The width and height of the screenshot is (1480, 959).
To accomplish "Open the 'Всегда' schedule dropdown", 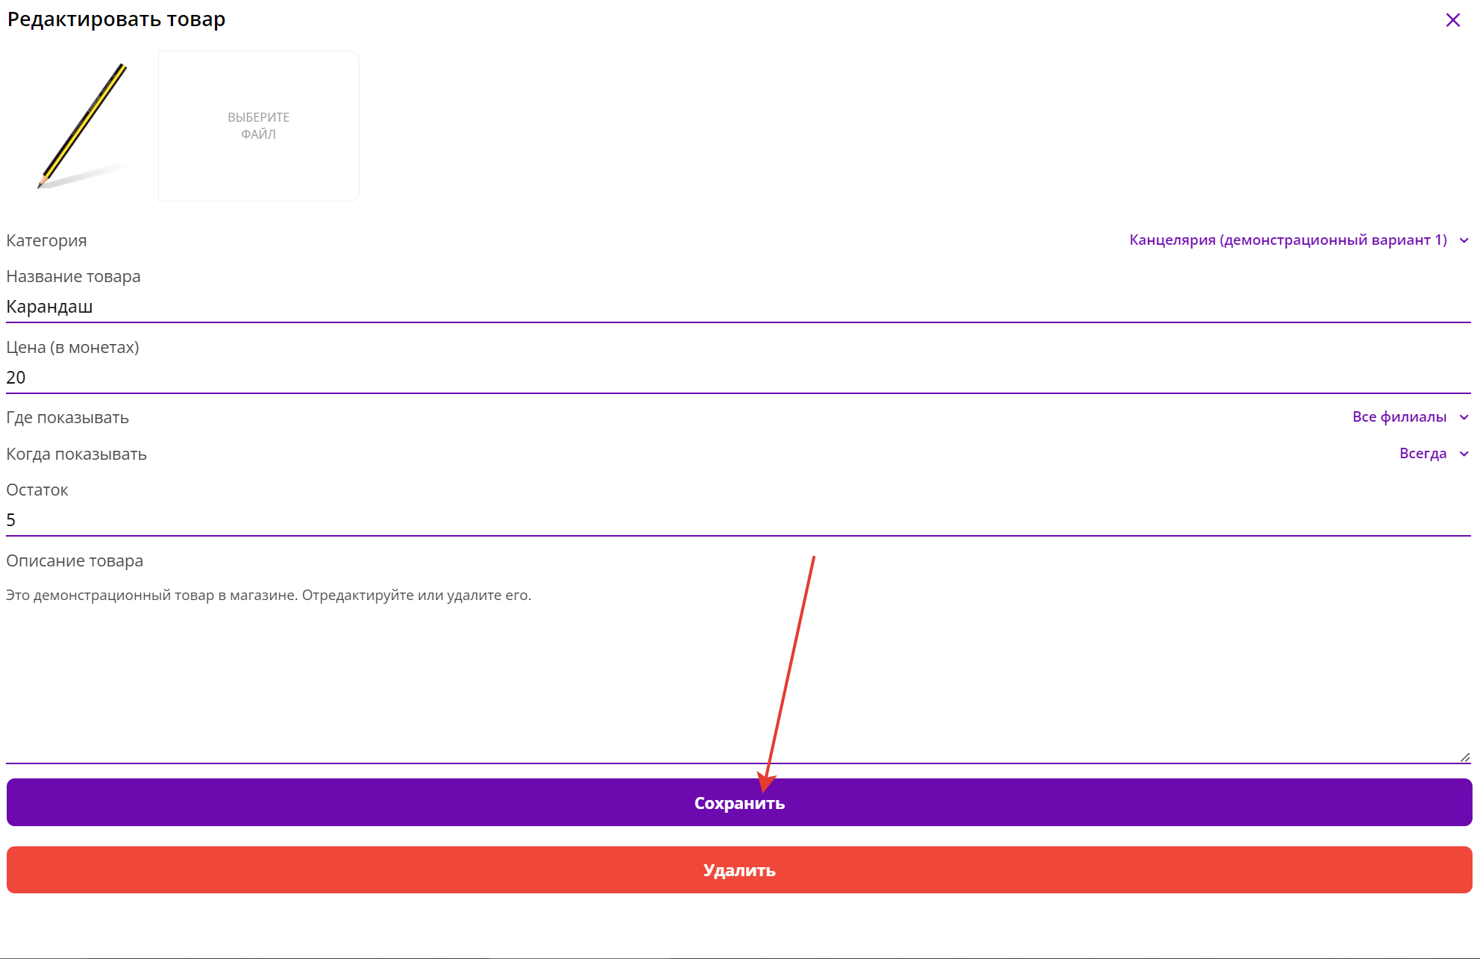I will tap(1422, 454).
